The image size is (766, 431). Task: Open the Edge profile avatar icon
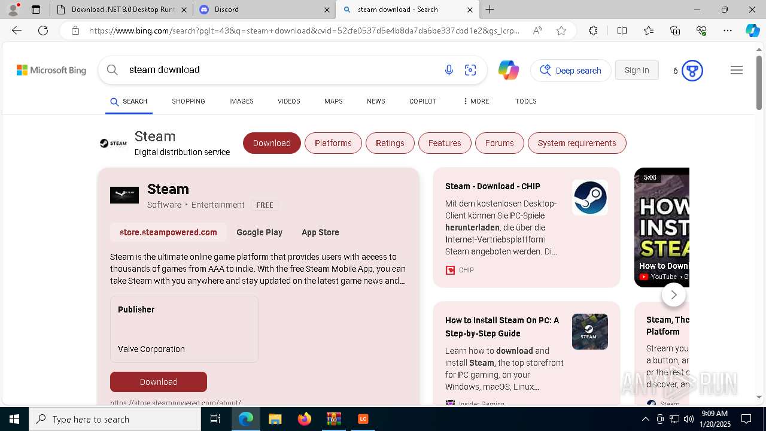(13, 9)
